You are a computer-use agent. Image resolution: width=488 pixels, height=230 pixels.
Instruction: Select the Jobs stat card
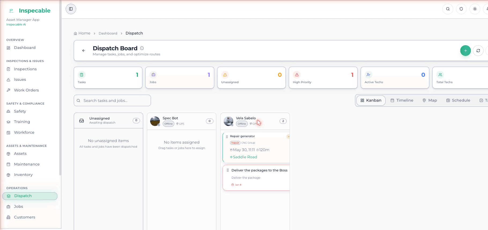180,78
